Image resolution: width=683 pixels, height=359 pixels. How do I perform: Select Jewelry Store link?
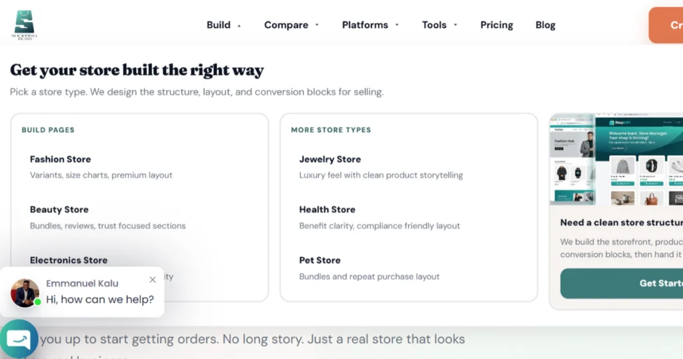[330, 159]
